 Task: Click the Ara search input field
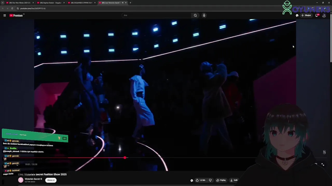[156, 15]
